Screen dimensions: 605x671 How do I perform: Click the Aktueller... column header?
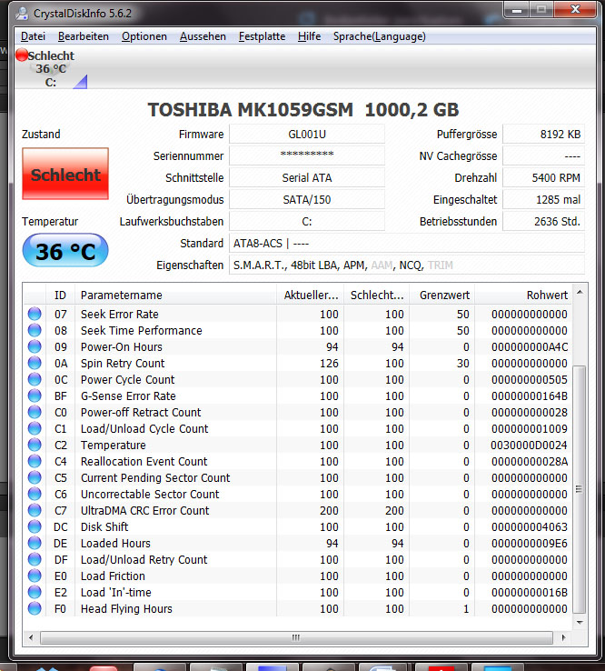(311, 295)
